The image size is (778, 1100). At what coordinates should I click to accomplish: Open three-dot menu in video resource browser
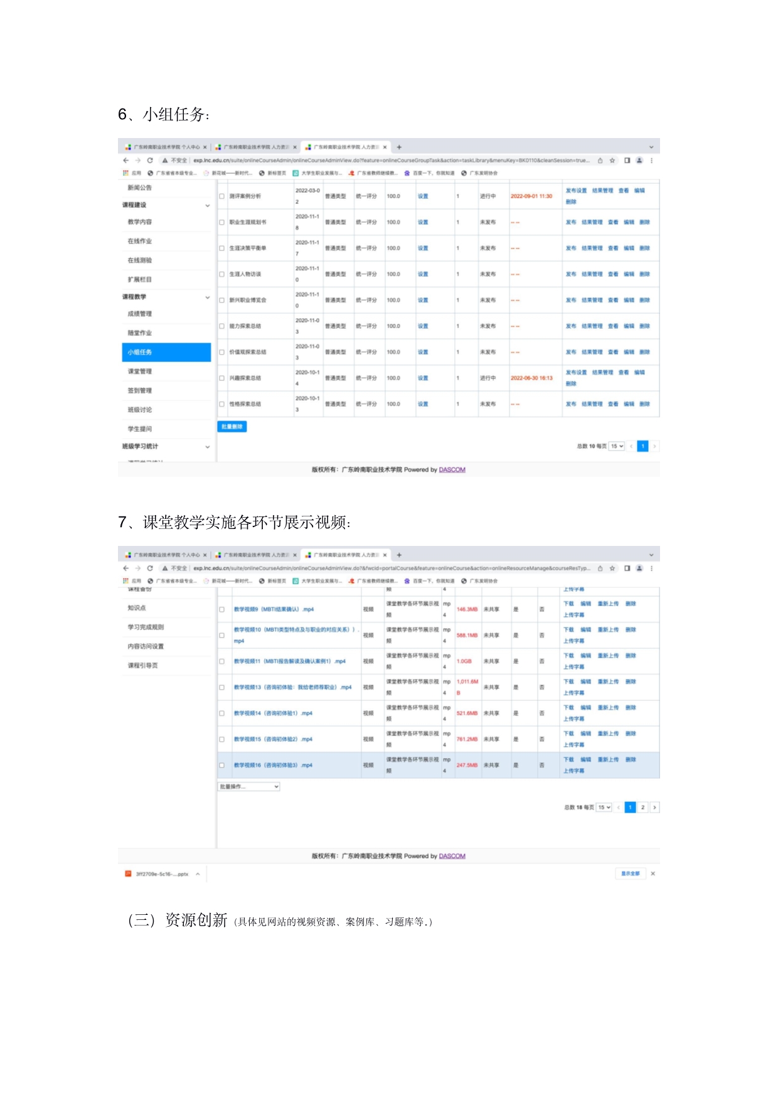(x=652, y=569)
